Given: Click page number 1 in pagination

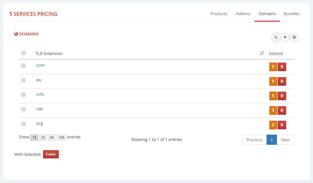Looking at the screenshot, I should [x=272, y=140].
